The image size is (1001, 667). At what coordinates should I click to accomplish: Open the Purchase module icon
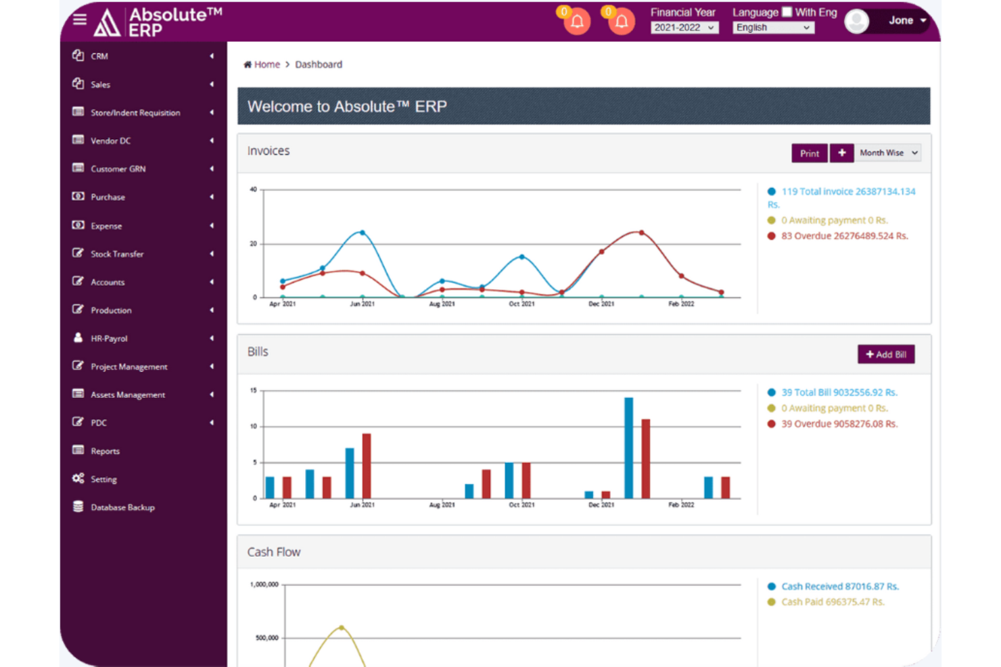click(78, 197)
